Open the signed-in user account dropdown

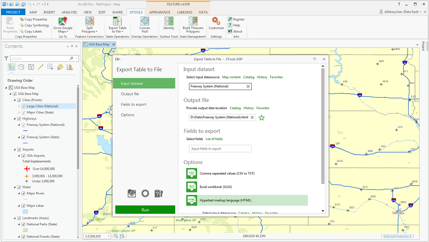(x=420, y=12)
